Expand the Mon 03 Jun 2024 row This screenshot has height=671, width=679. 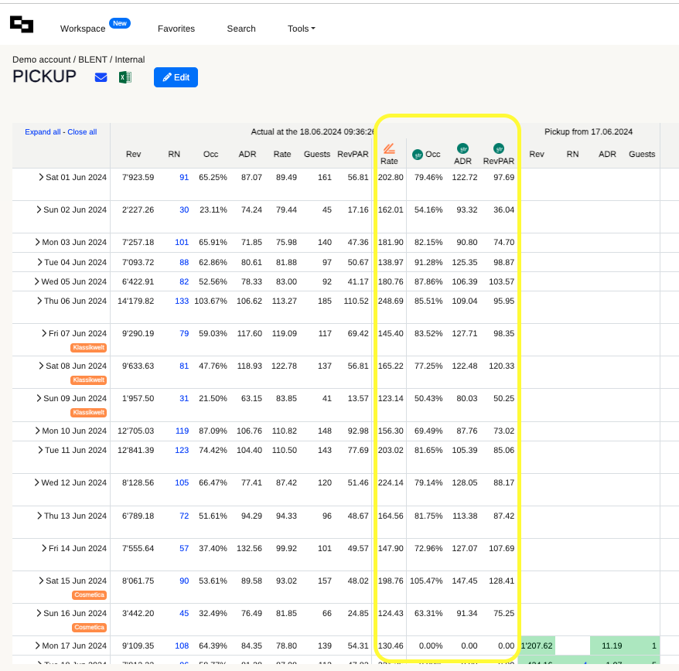37,242
